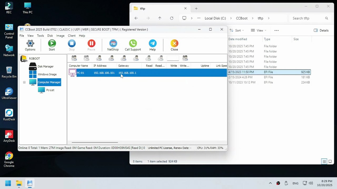Select Windows Image in the tree
This screenshot has height=189, width=337.
(x=47, y=74)
